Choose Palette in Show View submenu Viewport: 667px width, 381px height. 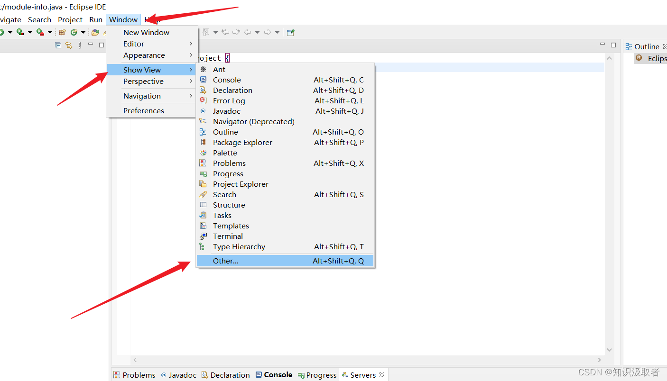click(x=285, y=153)
